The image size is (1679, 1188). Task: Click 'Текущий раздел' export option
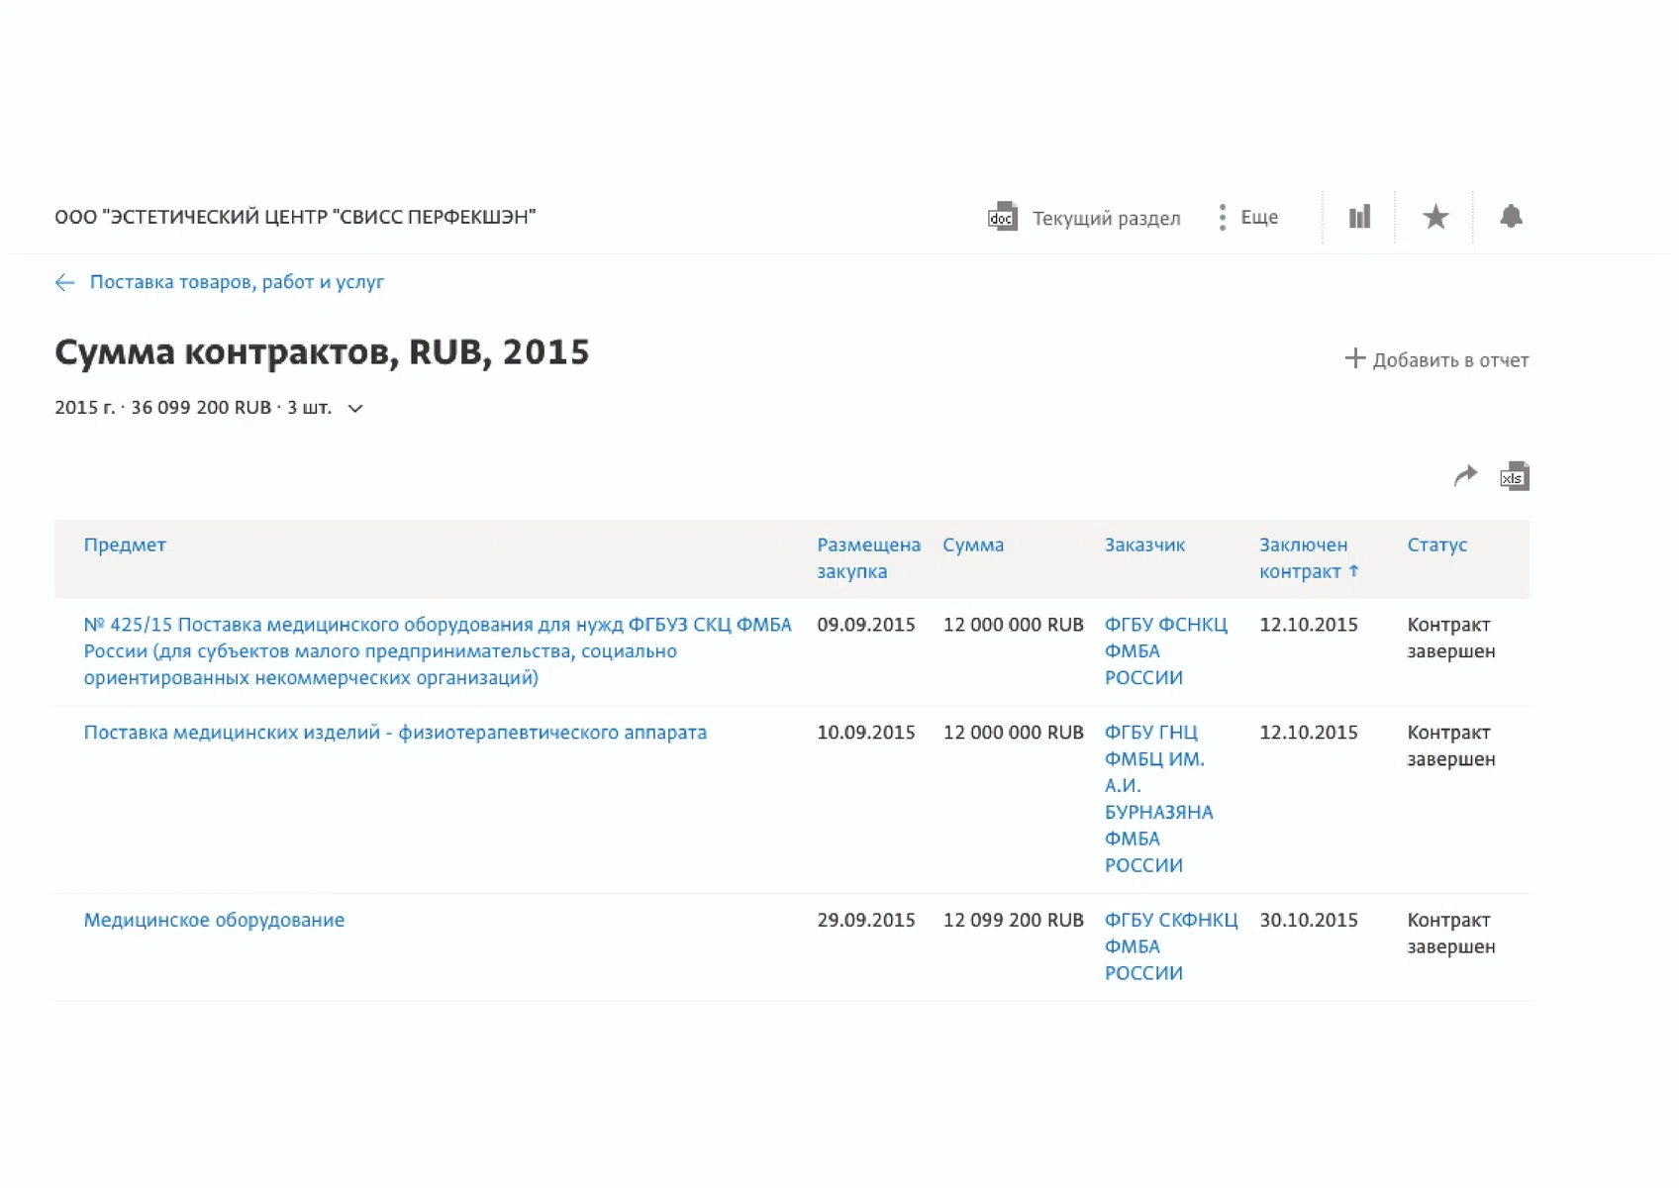click(1106, 218)
